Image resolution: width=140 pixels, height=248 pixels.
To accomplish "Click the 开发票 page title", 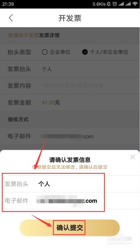I will (70, 18).
